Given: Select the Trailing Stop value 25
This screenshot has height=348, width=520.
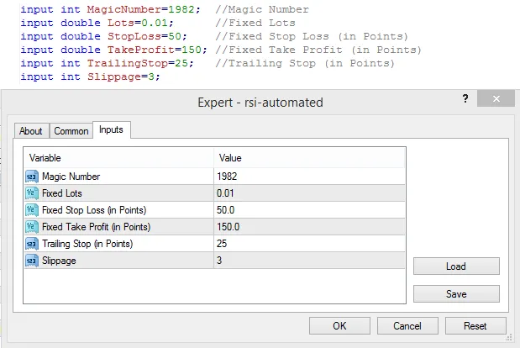Looking at the screenshot, I should [x=309, y=244].
